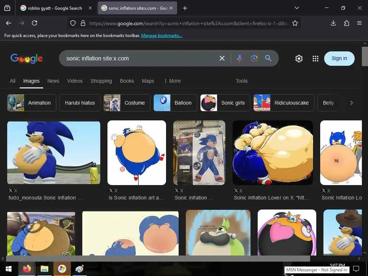The height and width of the screenshot is (276, 368).
Task: Apply the Costume filter chip
Action: click(127, 103)
